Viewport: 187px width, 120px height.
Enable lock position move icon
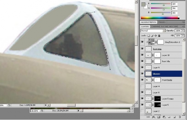156,36
